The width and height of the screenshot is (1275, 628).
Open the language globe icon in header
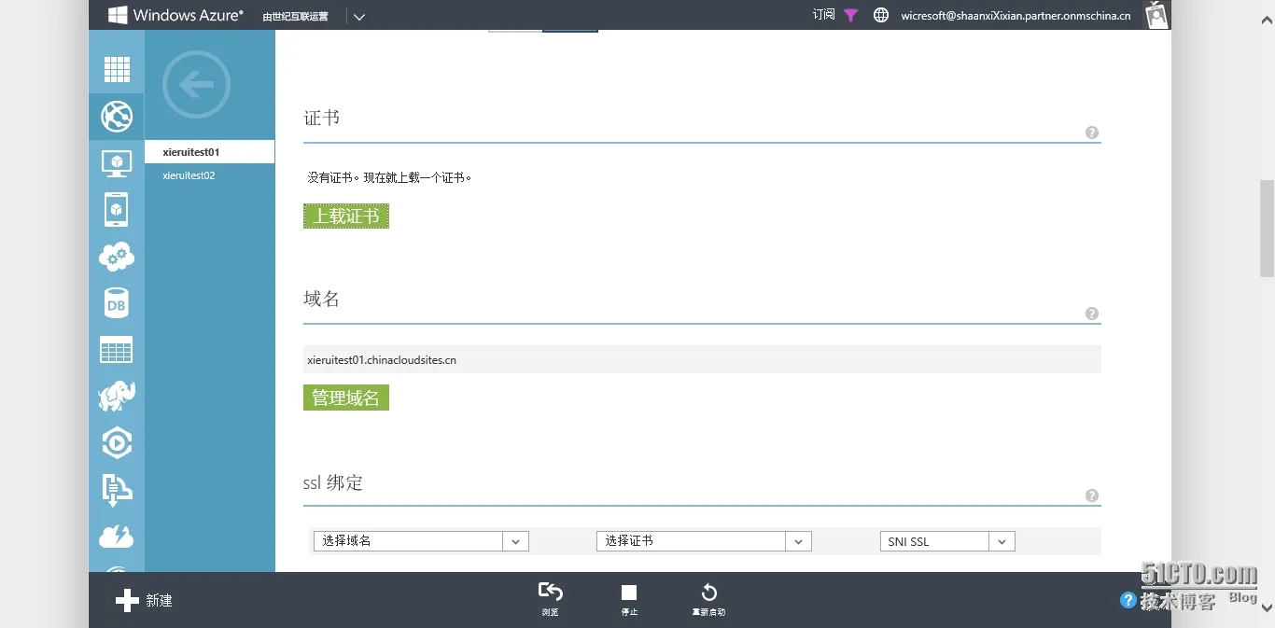pyautogui.click(x=881, y=15)
